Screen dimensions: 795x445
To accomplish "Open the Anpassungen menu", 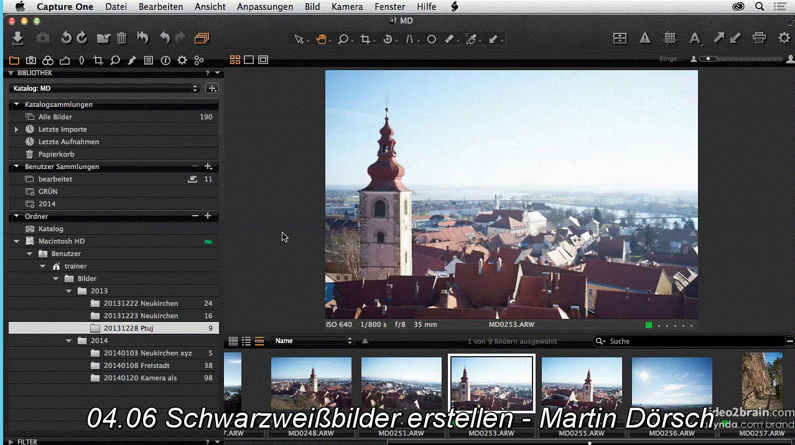I will click(265, 7).
